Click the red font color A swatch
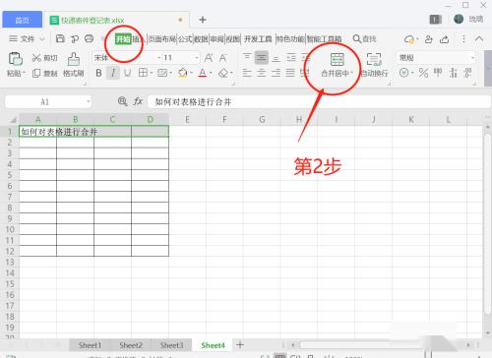This screenshot has height=358, width=492. click(203, 73)
